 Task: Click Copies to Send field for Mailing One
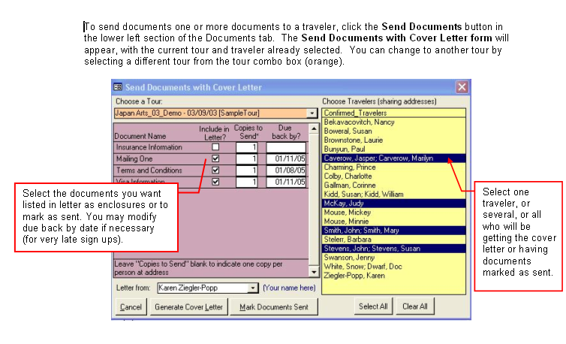[x=247, y=159]
